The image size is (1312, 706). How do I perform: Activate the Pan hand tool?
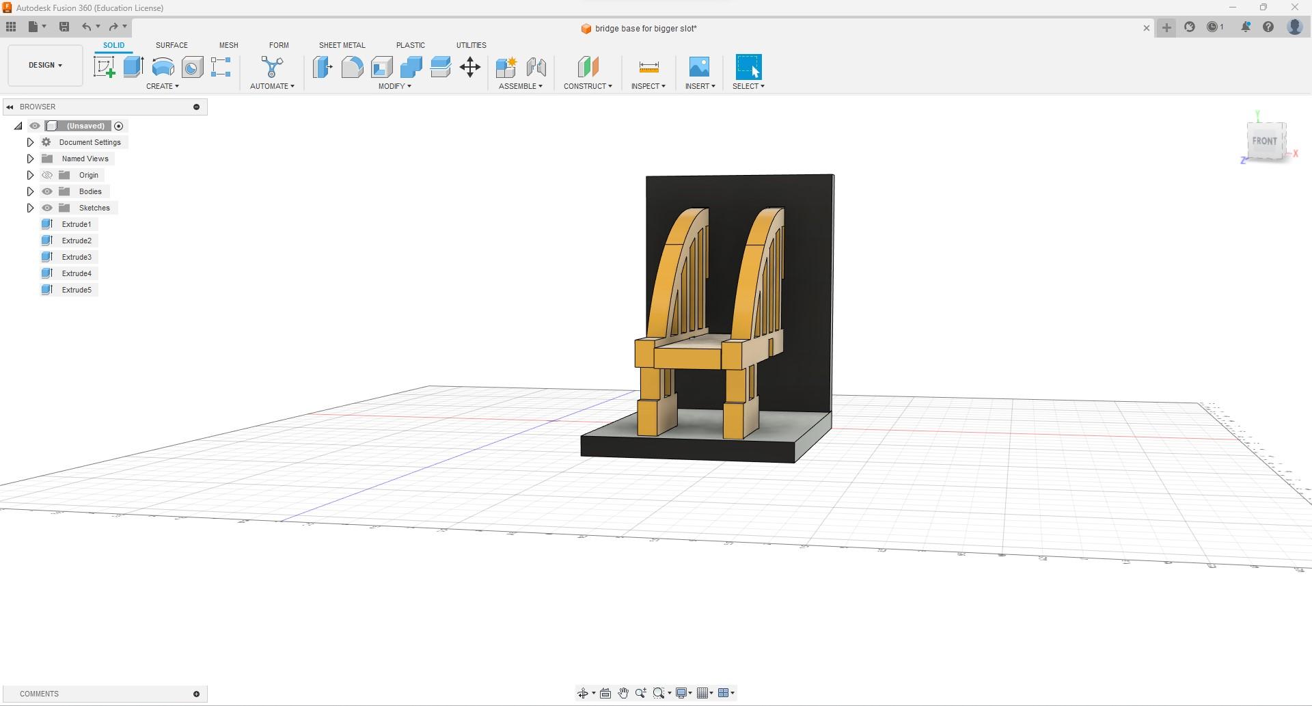click(x=623, y=693)
